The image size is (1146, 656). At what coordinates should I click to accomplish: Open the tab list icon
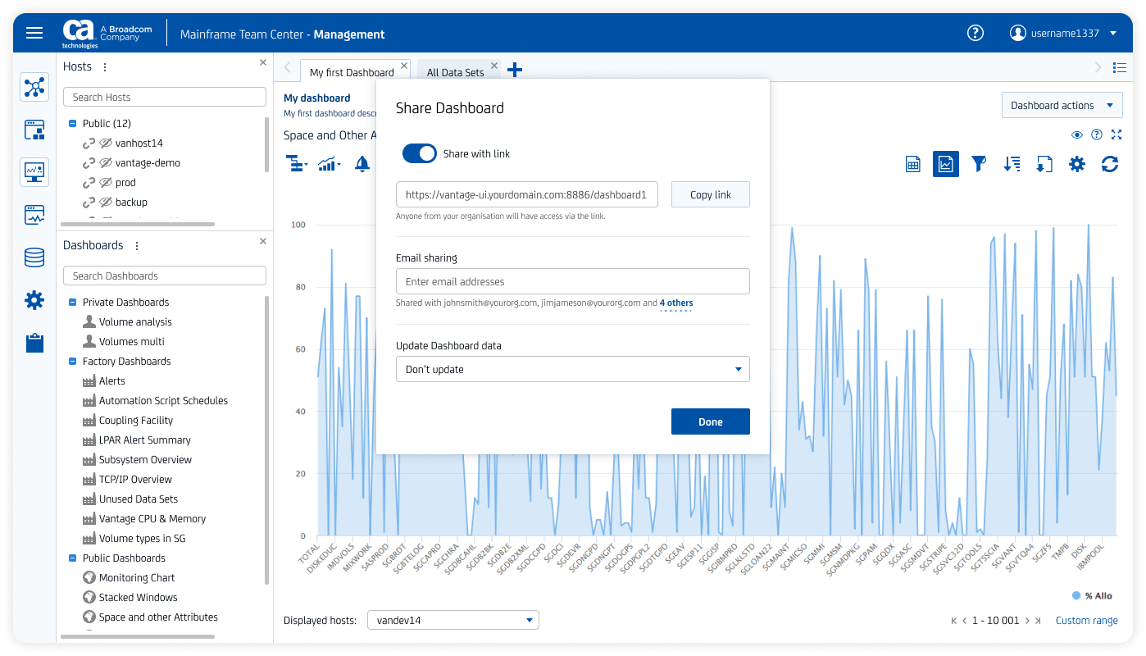coord(1120,67)
